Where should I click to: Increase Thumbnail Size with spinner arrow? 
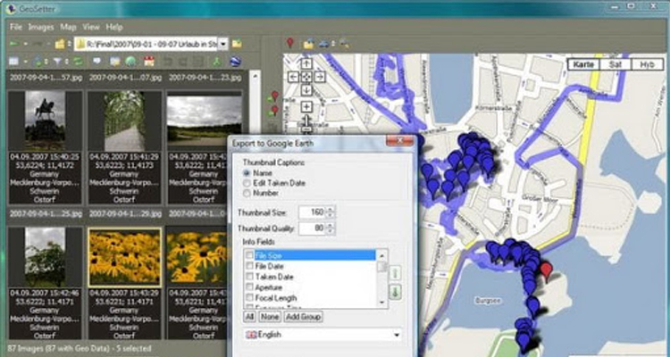click(331, 209)
